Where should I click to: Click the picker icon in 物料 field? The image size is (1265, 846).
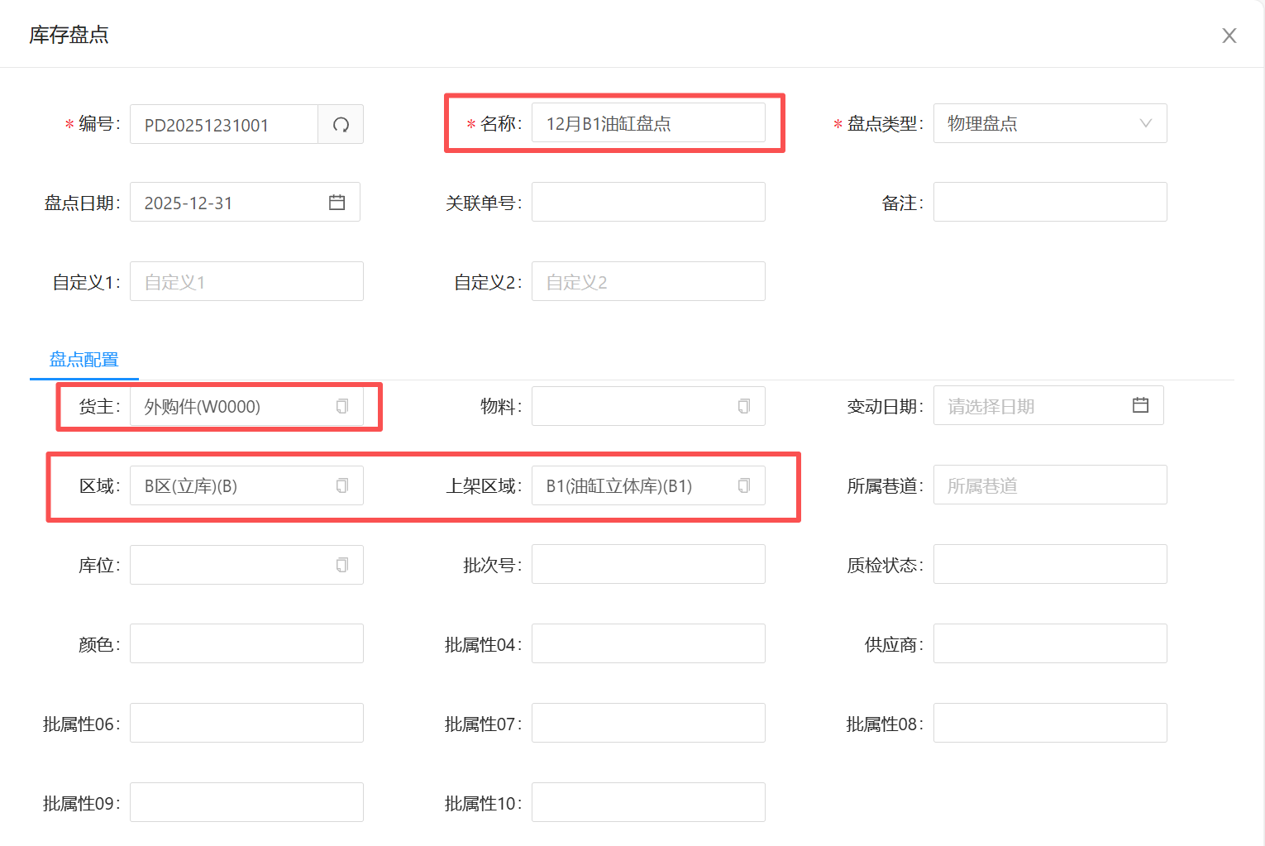744,406
